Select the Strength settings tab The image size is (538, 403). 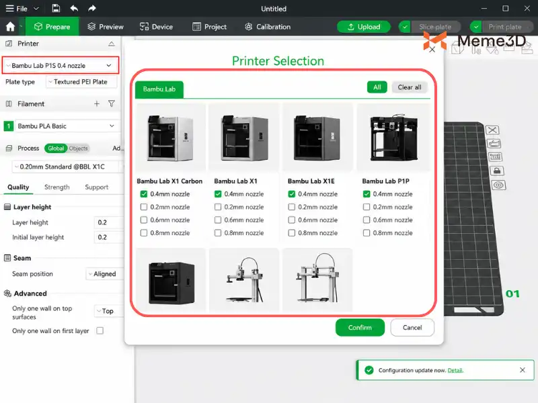click(x=57, y=187)
